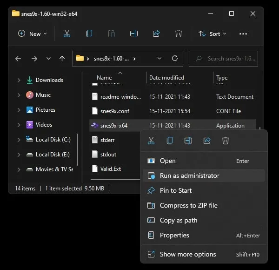The width and height of the screenshot is (279, 270).
Task: Click the Music note icon in the sidebar
Action: click(x=30, y=95)
